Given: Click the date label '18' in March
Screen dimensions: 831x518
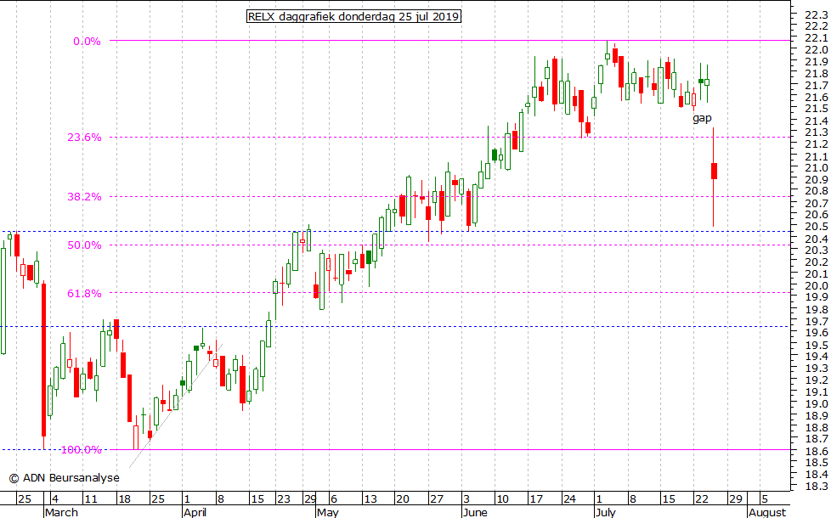Looking at the screenshot, I should (x=124, y=499).
